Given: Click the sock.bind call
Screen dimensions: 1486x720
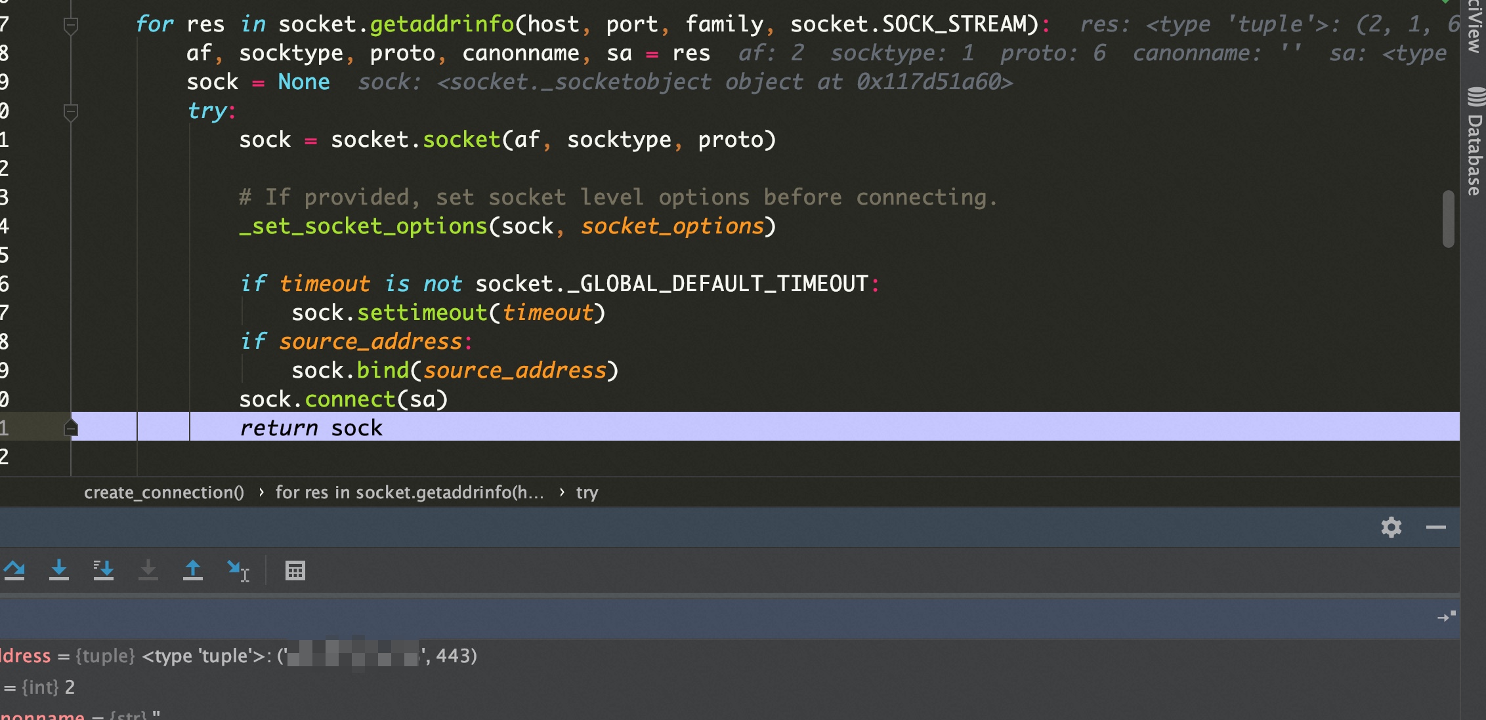Looking at the screenshot, I should pos(455,370).
